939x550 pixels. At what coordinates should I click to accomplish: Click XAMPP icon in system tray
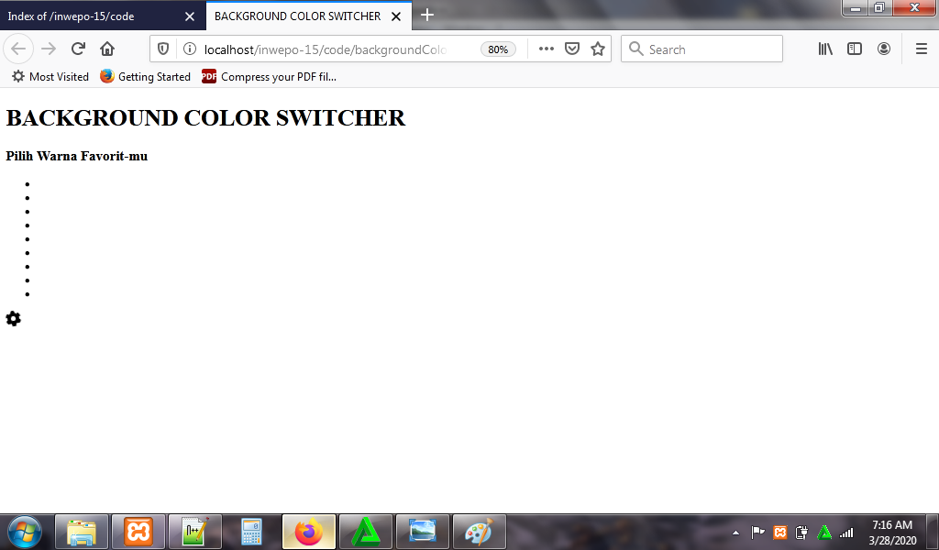pos(779,532)
